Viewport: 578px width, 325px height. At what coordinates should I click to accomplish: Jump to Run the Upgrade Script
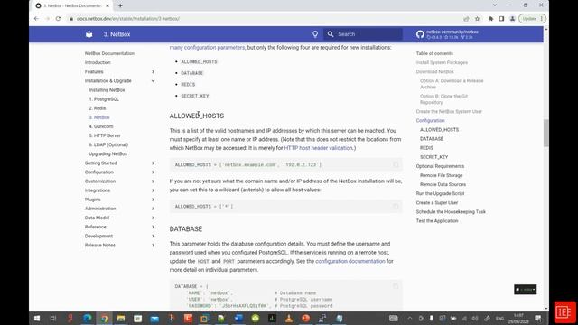440,193
